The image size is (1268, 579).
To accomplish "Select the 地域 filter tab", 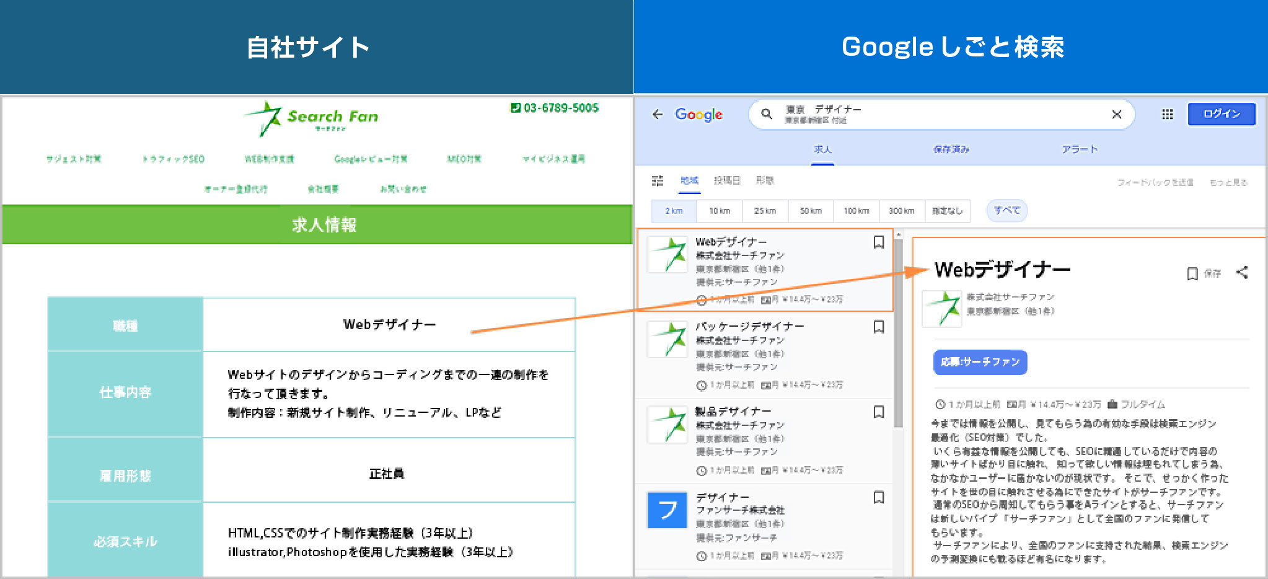I will [689, 180].
